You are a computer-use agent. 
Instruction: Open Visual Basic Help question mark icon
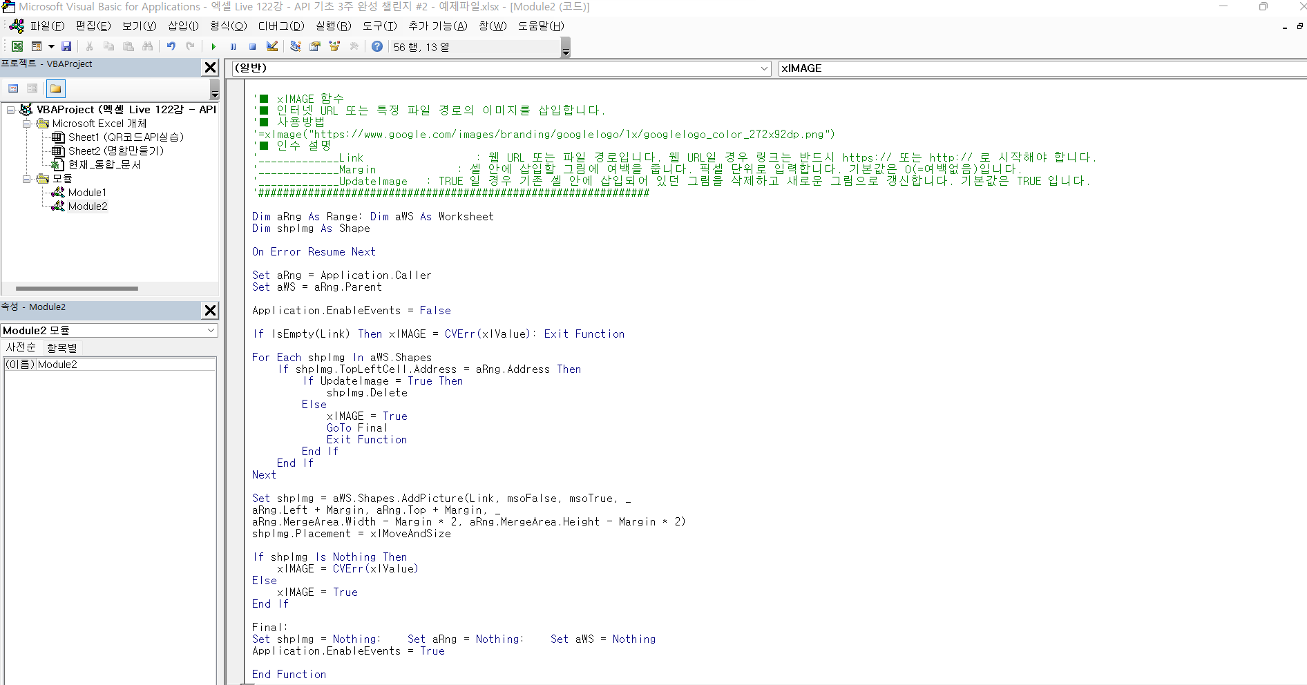coord(377,46)
